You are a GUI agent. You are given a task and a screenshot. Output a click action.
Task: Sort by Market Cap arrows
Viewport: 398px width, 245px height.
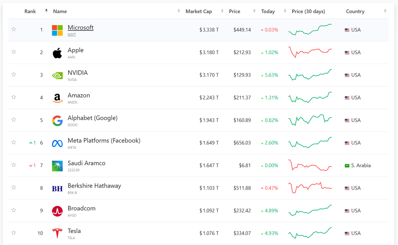pyautogui.click(x=222, y=11)
